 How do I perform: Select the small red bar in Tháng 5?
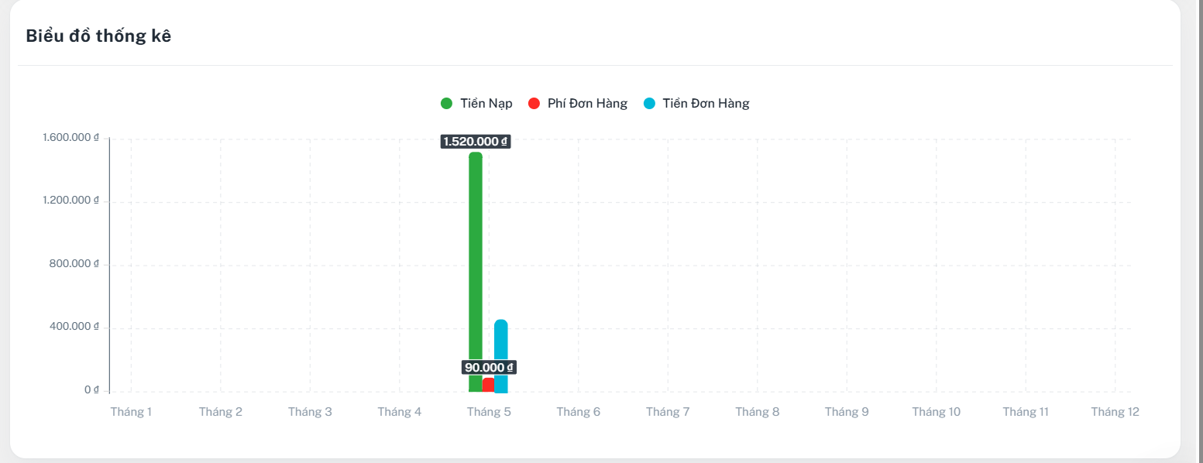488,385
